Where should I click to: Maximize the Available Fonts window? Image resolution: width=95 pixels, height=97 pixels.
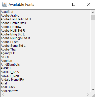pyautogui.click(x=74, y=4)
